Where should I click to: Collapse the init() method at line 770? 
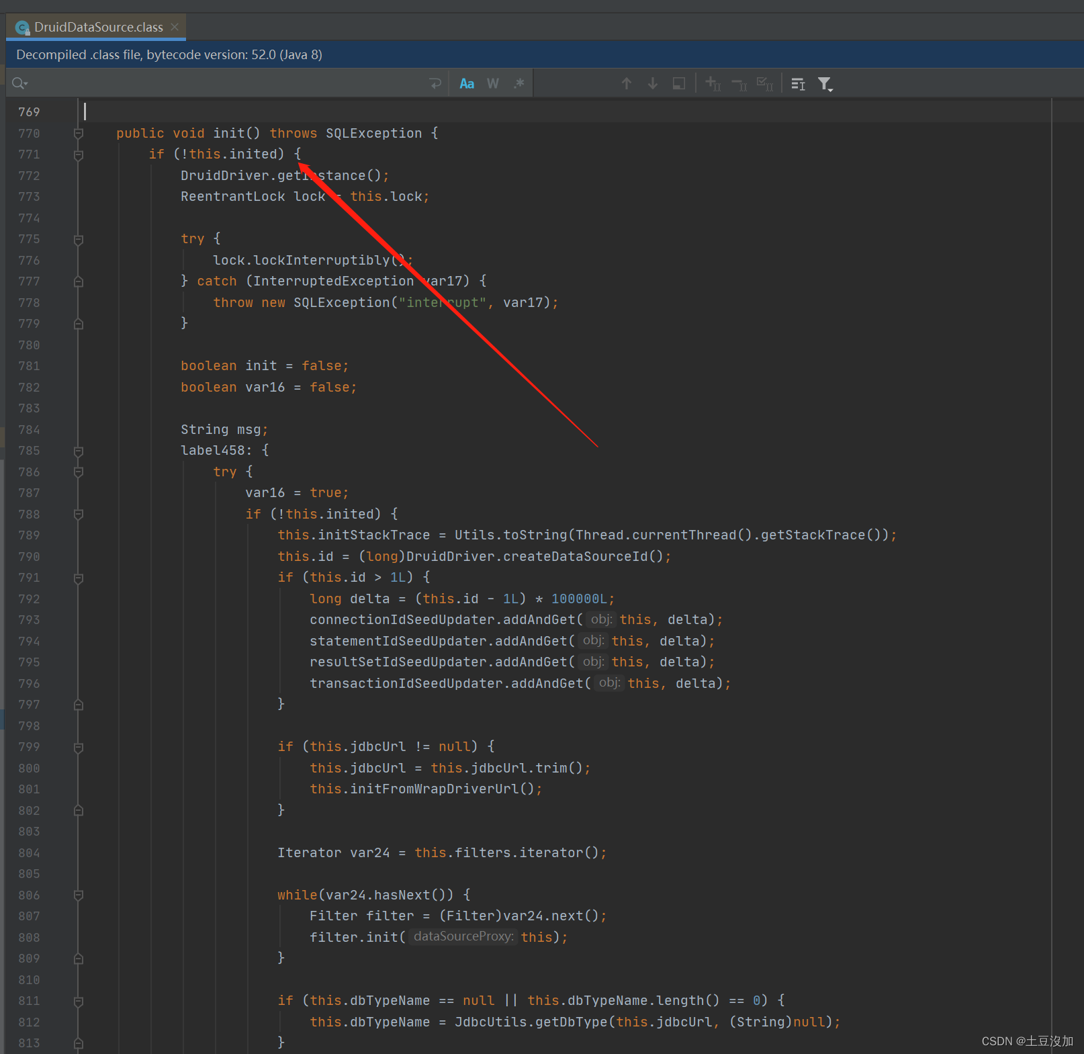[x=79, y=134]
